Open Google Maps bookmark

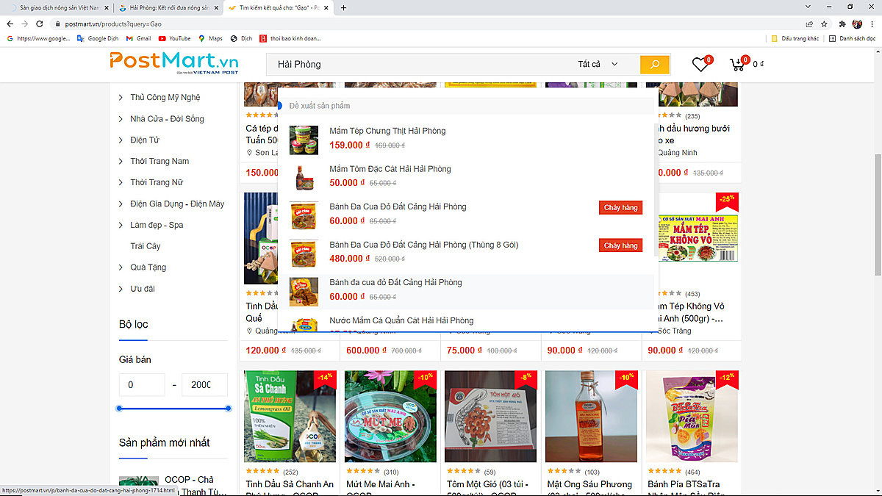(x=210, y=38)
